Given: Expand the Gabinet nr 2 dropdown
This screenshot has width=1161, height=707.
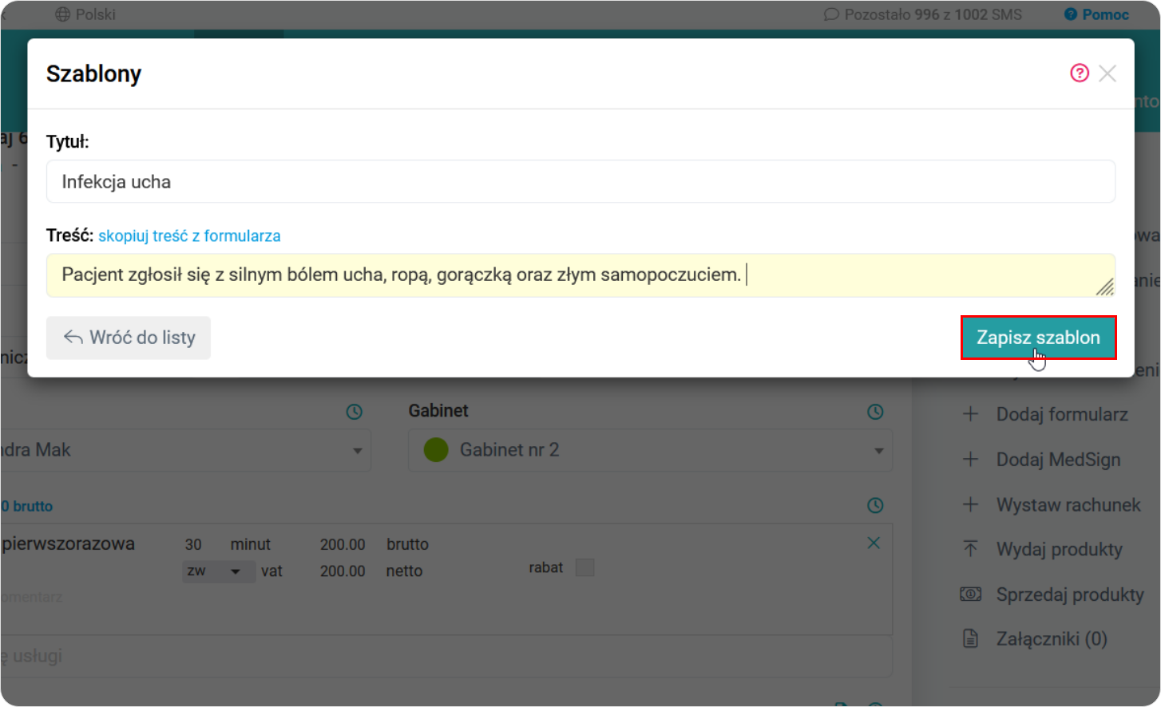Looking at the screenshot, I should (878, 450).
